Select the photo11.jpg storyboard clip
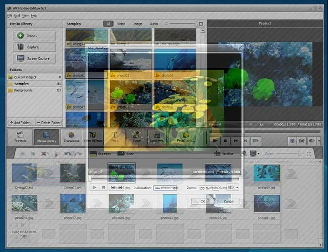The height and width of the screenshot is (252, 328). (24, 204)
